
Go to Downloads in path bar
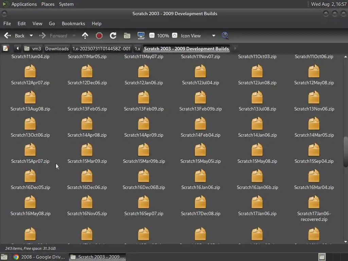point(57,49)
